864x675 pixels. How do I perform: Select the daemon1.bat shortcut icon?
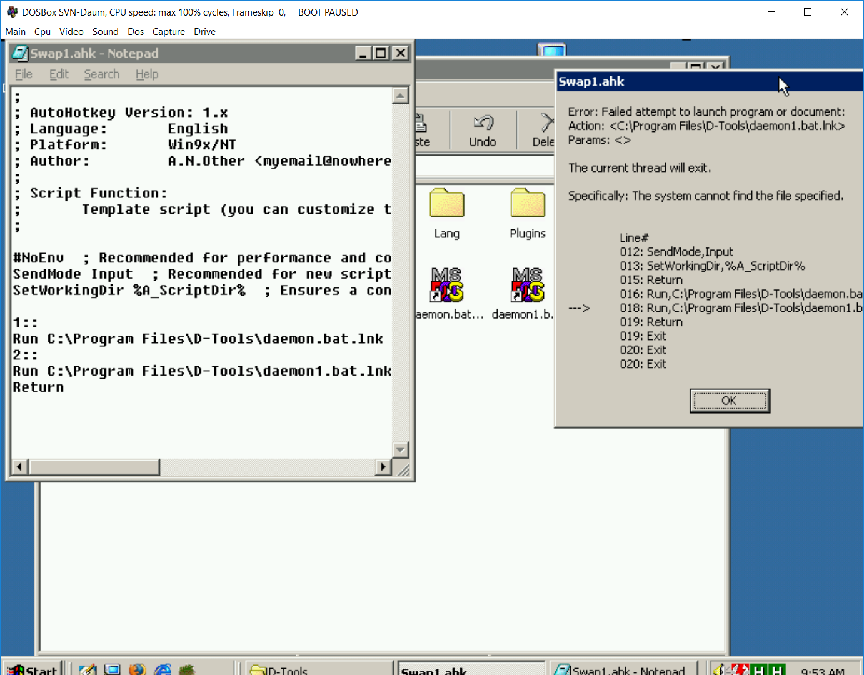point(528,285)
